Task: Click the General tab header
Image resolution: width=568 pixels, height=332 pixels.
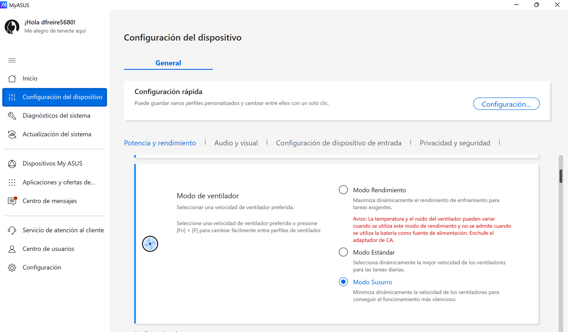Action: click(x=168, y=63)
